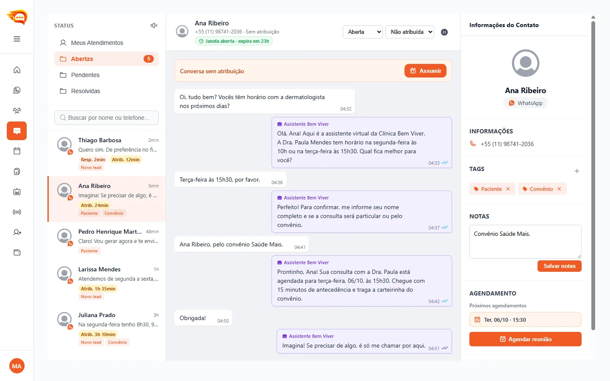This screenshot has width=610, height=381.
Task: Select the active chat conversations icon
Action: [17, 131]
